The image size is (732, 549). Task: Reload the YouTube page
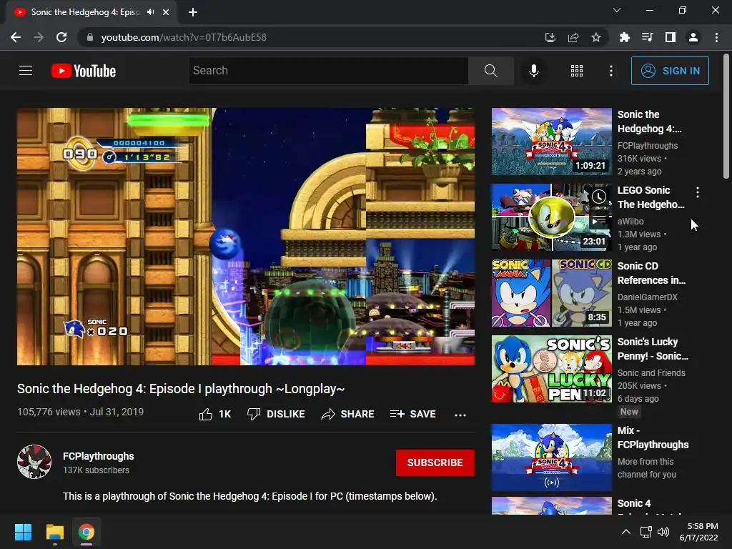coord(61,37)
